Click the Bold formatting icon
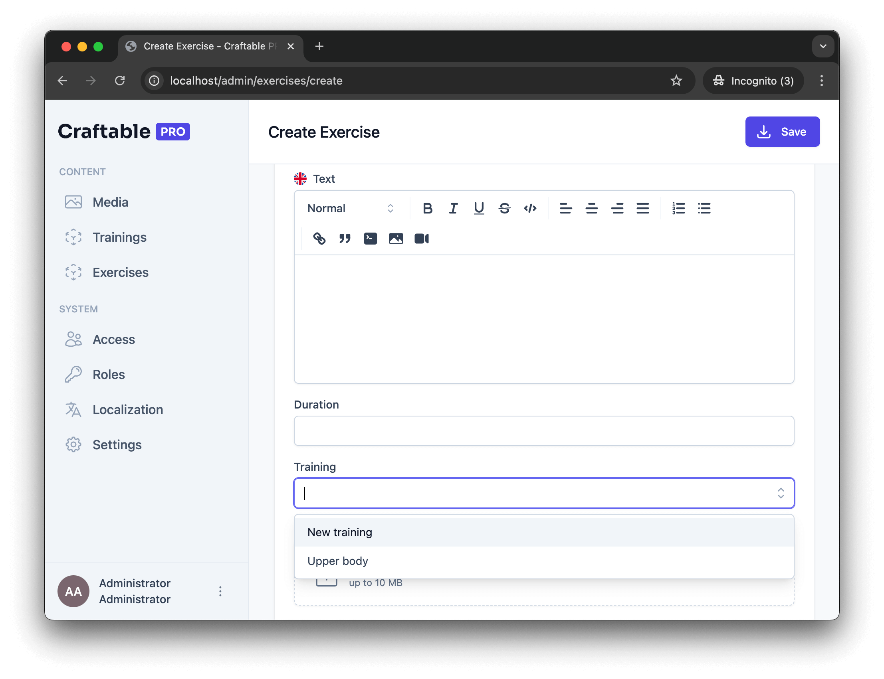The image size is (884, 679). pos(427,208)
